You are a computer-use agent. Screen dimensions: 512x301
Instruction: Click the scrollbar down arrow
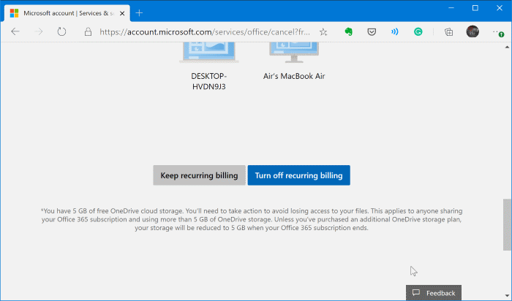[x=507, y=296]
